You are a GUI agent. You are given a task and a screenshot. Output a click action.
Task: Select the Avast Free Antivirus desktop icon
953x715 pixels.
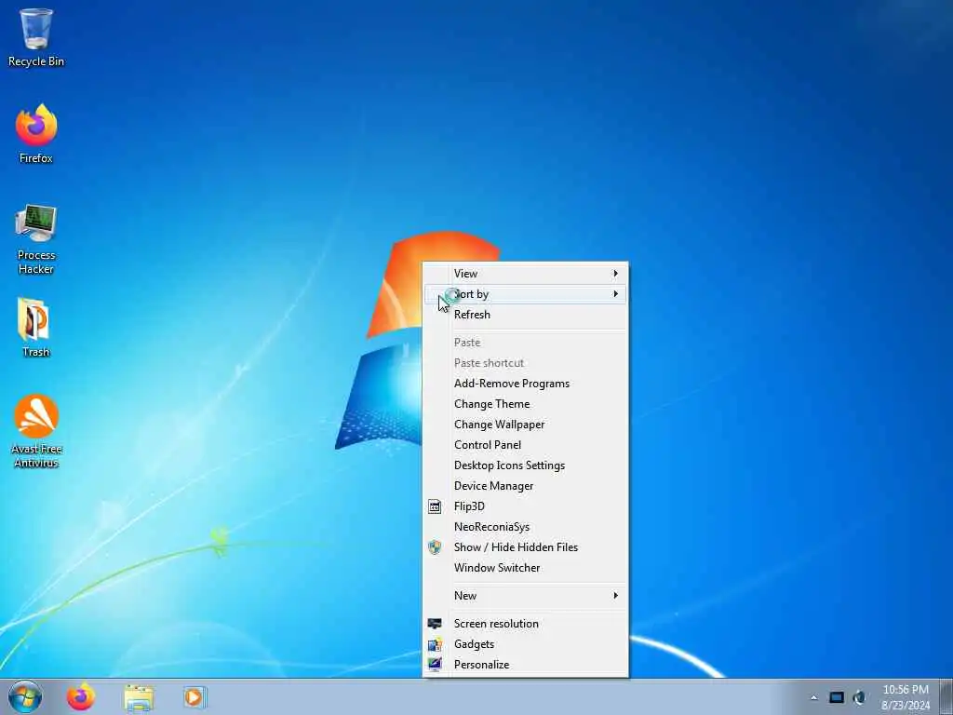point(36,431)
